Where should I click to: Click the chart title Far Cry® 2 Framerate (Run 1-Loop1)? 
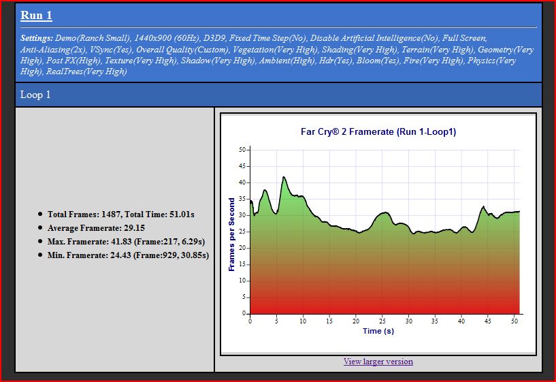378,132
